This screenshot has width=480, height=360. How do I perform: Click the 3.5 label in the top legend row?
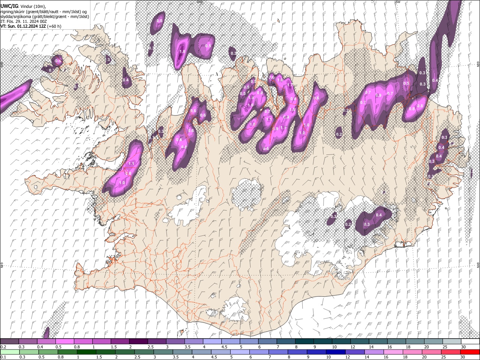(x=187, y=347)
